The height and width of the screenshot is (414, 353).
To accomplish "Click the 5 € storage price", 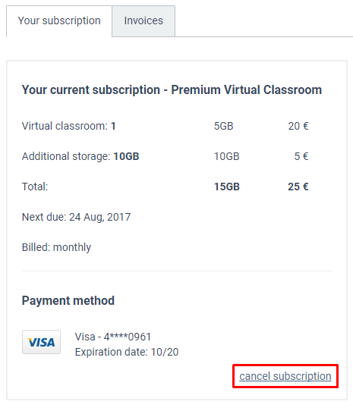I will pyautogui.click(x=301, y=156).
